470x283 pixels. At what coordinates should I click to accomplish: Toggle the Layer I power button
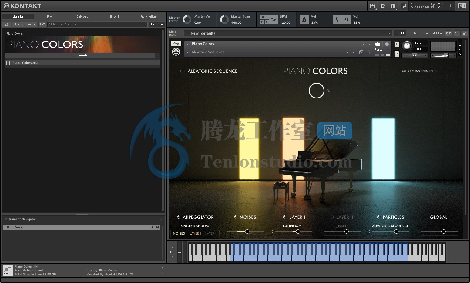285,217
